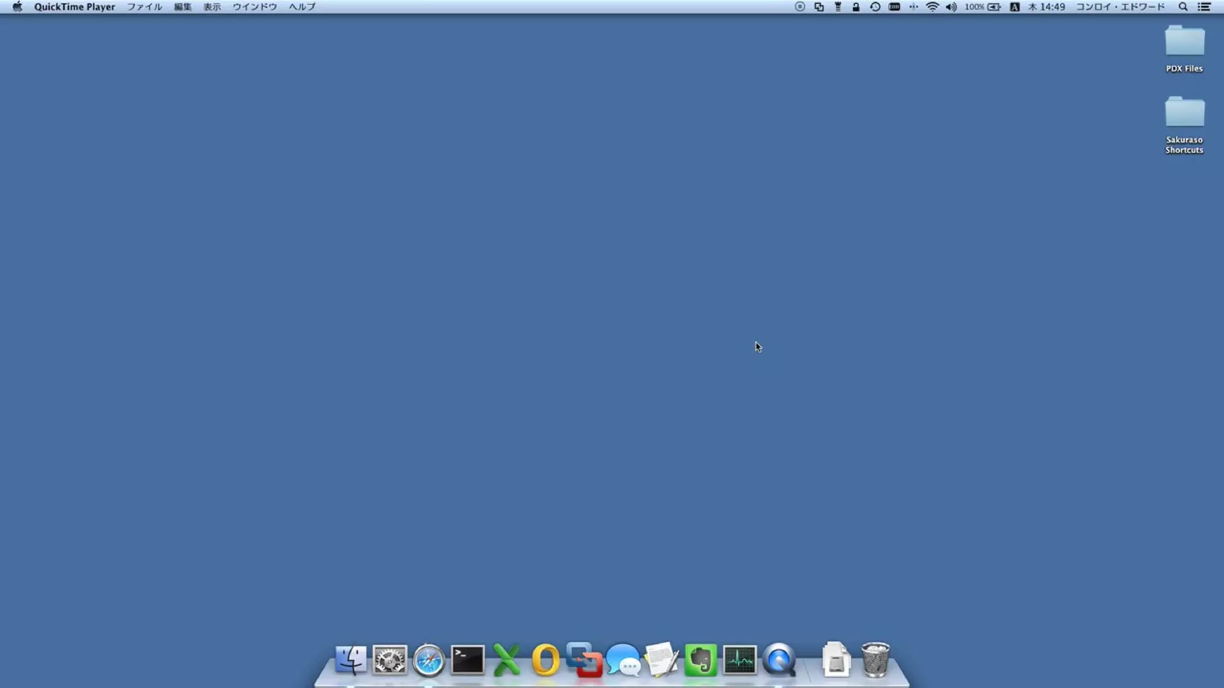Open Microsoft Excel from Dock

tap(506, 660)
